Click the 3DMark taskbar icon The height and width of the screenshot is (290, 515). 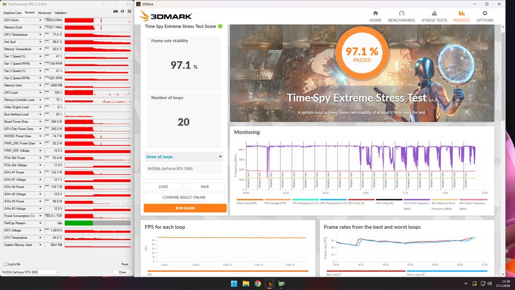(269, 284)
